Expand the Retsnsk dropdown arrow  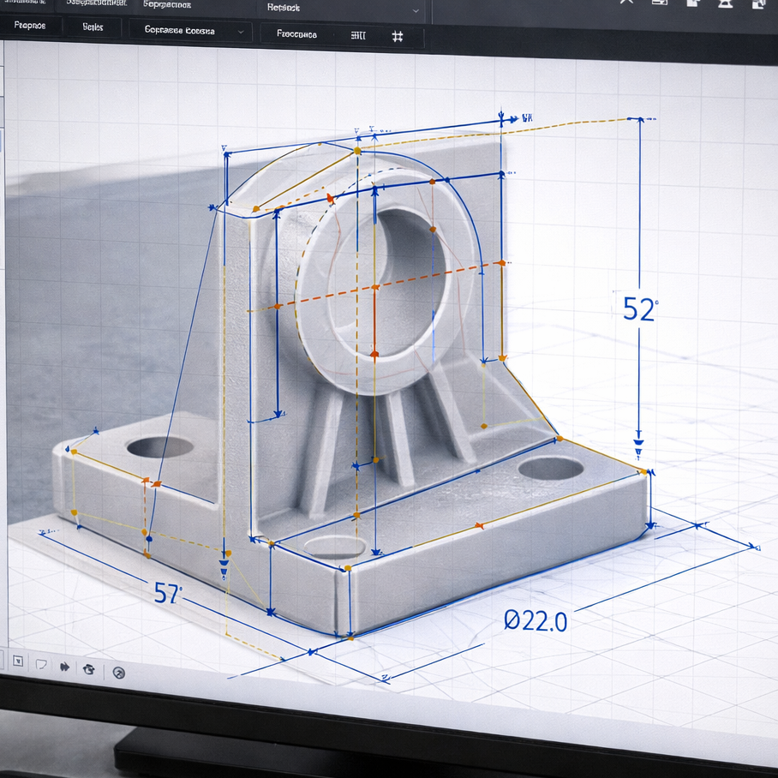pos(416,10)
